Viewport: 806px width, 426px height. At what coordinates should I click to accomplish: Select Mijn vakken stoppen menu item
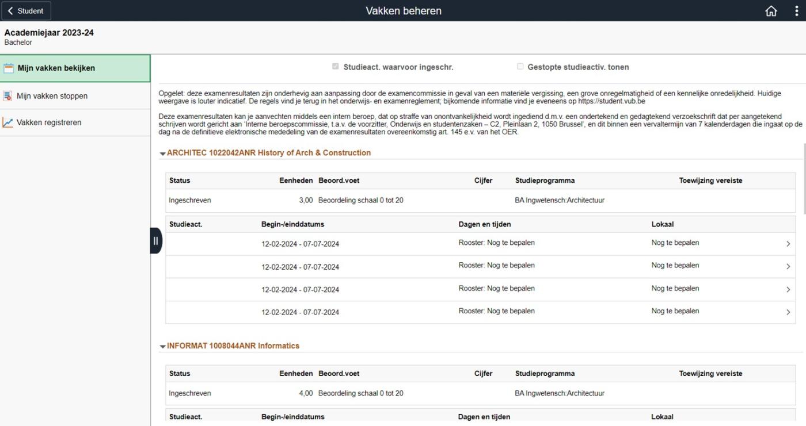point(52,96)
